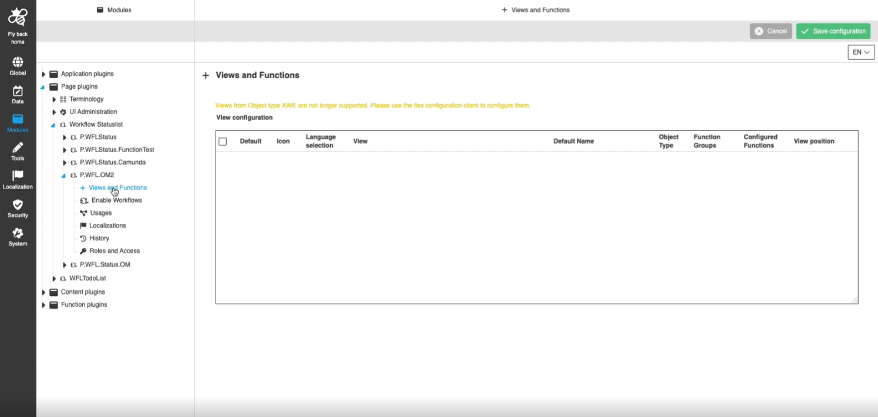Switch to the Modules tab header
Viewport: 878px width, 417px height.
click(x=115, y=10)
